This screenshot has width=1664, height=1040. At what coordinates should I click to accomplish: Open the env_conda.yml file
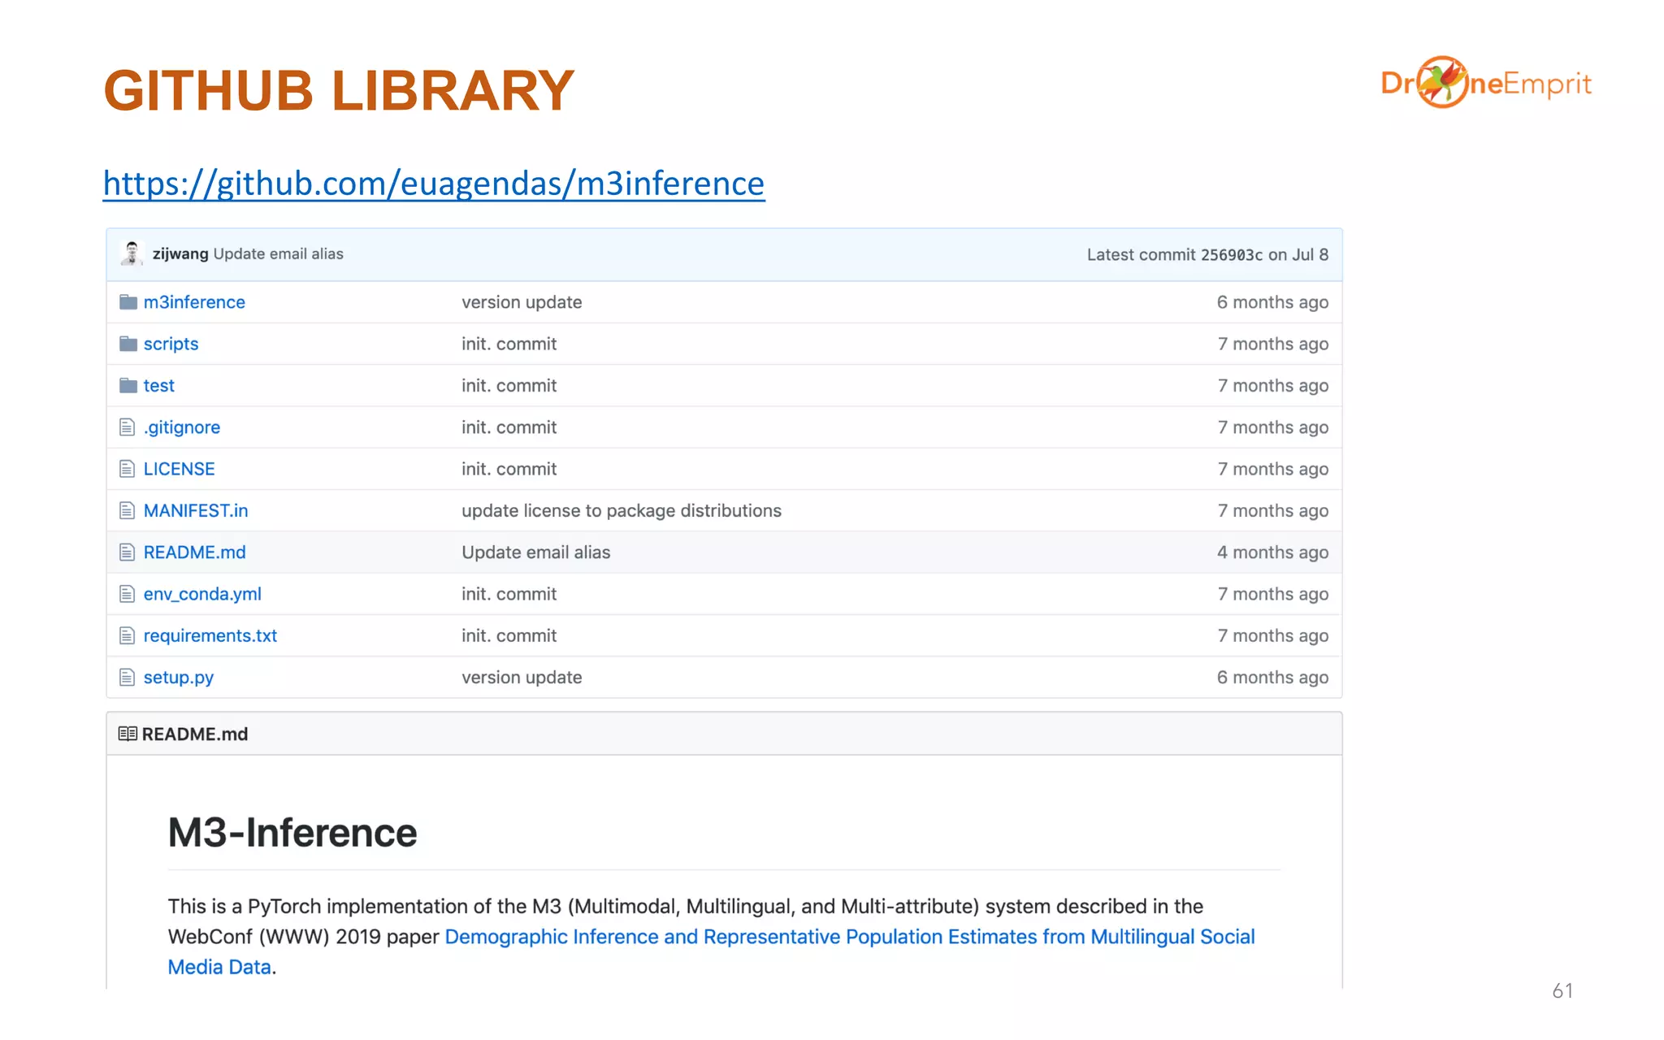(202, 594)
